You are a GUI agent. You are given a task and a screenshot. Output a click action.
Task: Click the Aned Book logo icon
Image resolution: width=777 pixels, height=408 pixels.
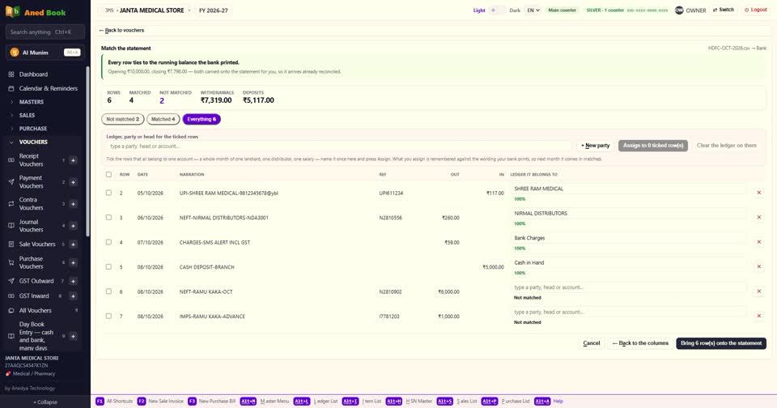pos(12,11)
